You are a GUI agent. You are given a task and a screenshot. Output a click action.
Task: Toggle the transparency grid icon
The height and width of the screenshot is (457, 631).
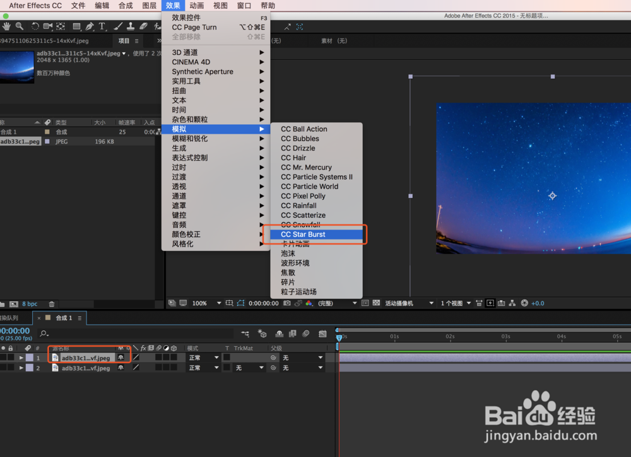pos(376,303)
